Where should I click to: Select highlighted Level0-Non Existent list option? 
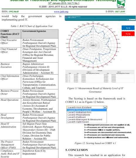(x=87, y=110)
